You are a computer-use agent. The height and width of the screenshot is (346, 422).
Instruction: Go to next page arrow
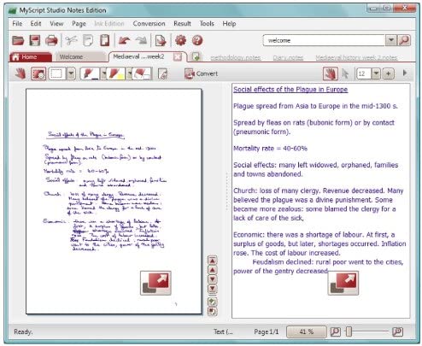click(213, 279)
